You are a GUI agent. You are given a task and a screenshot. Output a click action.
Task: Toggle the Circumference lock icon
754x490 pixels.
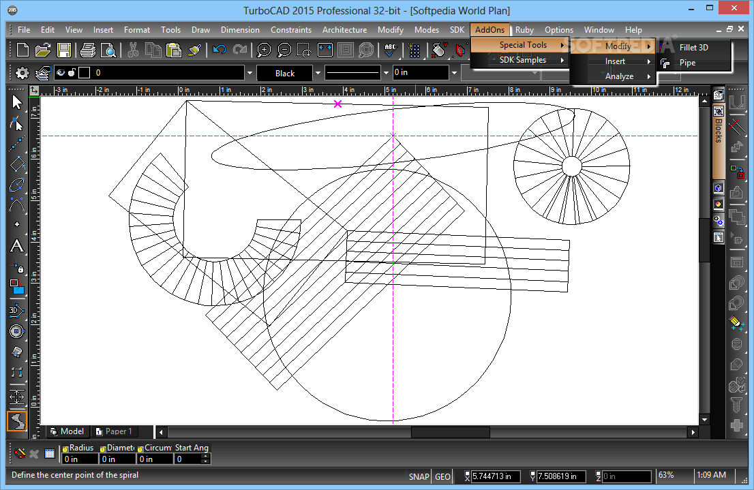tap(140, 448)
